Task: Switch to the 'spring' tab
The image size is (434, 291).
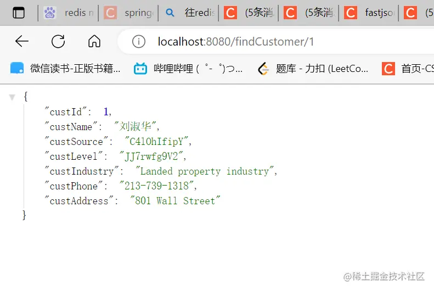Action: pyautogui.click(x=128, y=13)
